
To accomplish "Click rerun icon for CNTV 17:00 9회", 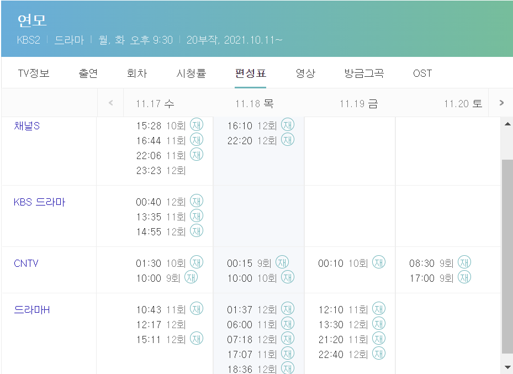I will 464,277.
